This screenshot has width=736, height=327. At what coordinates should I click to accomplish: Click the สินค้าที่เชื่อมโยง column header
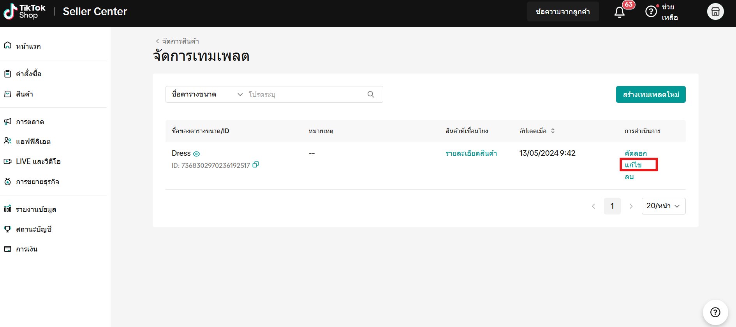pyautogui.click(x=467, y=131)
